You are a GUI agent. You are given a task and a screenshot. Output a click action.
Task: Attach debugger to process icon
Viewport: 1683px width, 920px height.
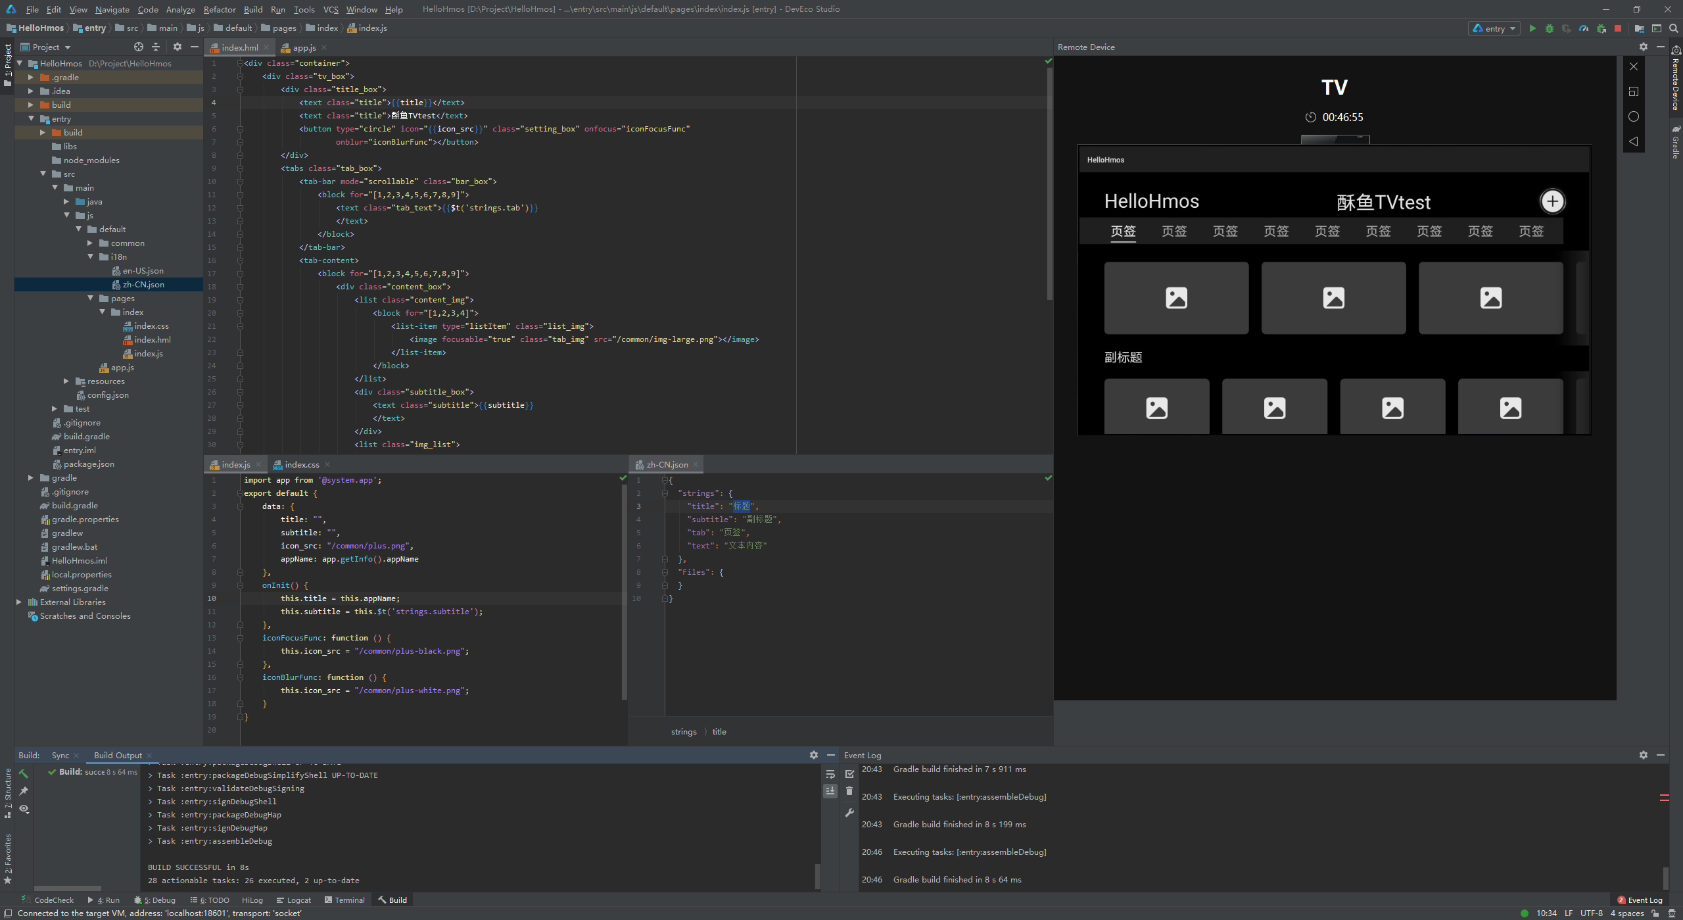coord(1601,28)
